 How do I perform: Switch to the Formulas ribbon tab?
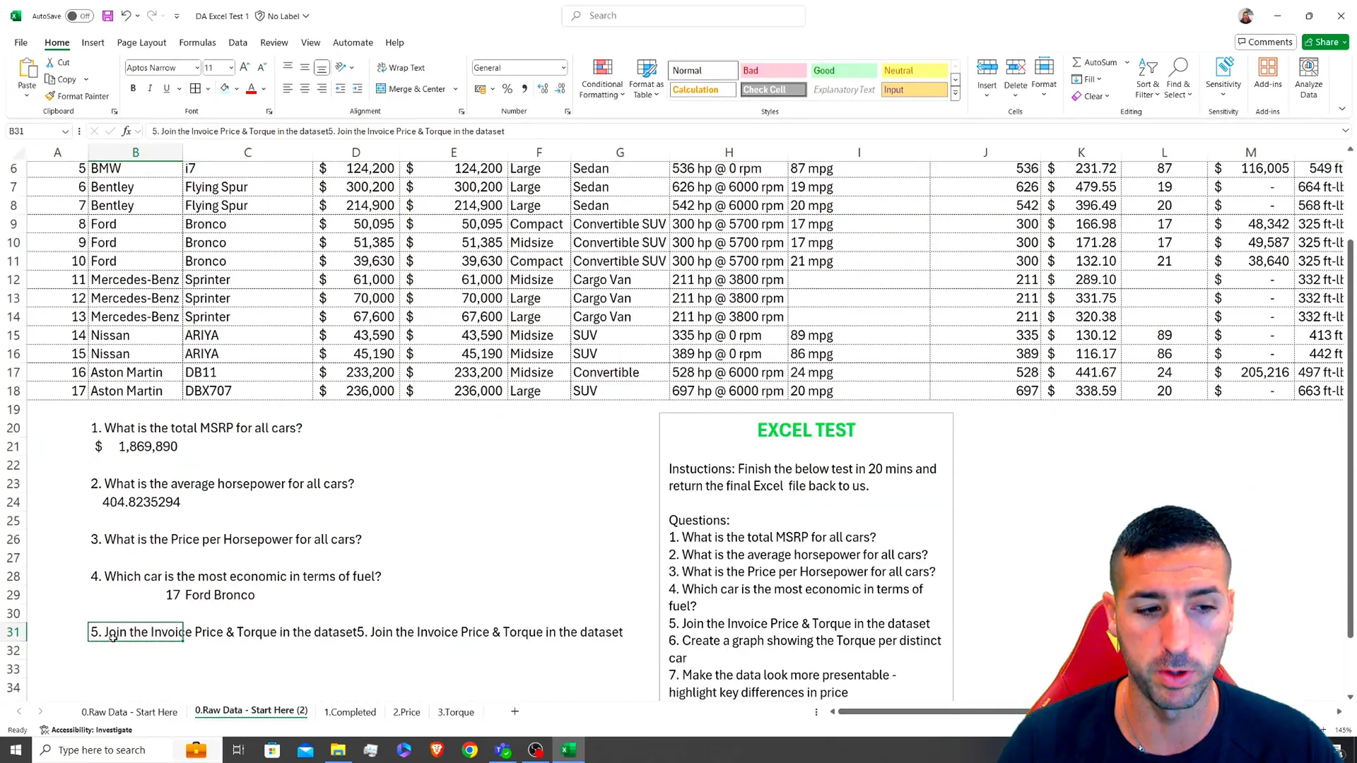coord(197,42)
